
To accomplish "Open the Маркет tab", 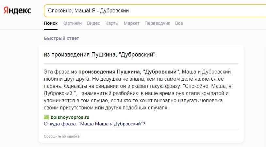I will (x=131, y=23).
